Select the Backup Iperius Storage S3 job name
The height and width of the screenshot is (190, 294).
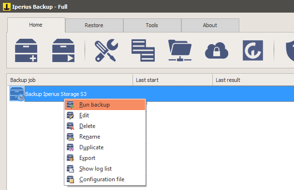56,94
